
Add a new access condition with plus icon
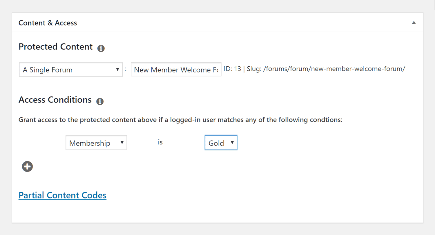click(x=28, y=166)
